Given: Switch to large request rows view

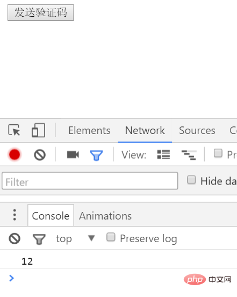Looking at the screenshot, I should pos(163,154).
